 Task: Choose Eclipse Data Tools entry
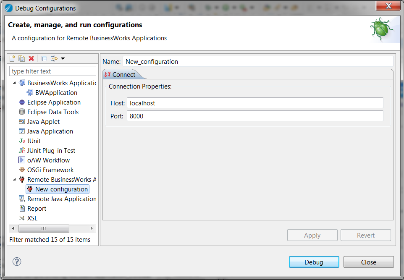[53, 112]
